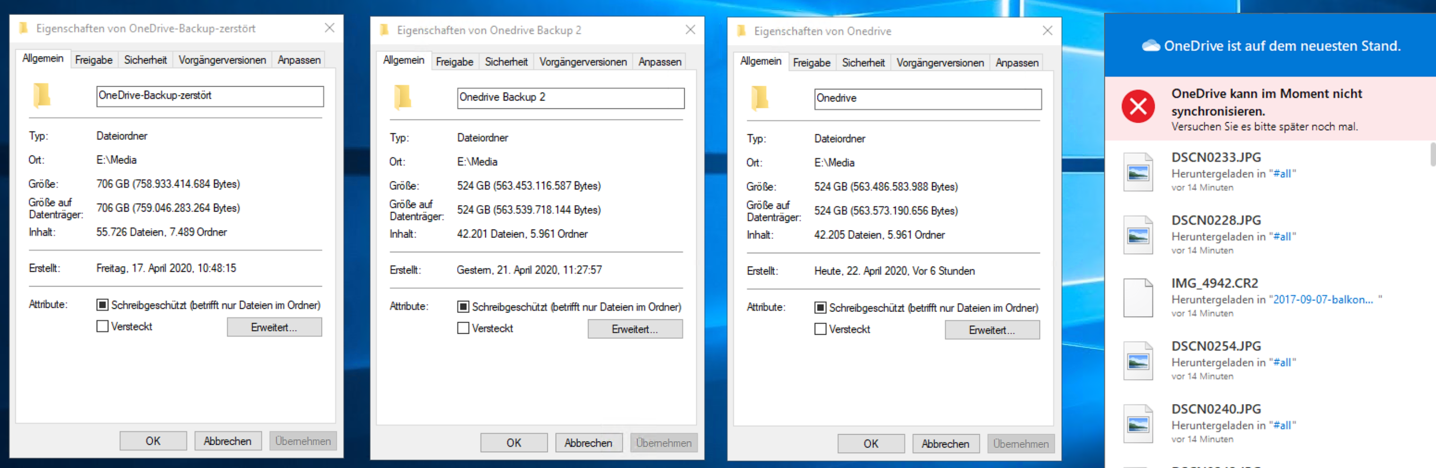The image size is (1436, 468).
Task: Open "#all" folder link under DSCN0228.JPG
Action: click(x=1282, y=236)
